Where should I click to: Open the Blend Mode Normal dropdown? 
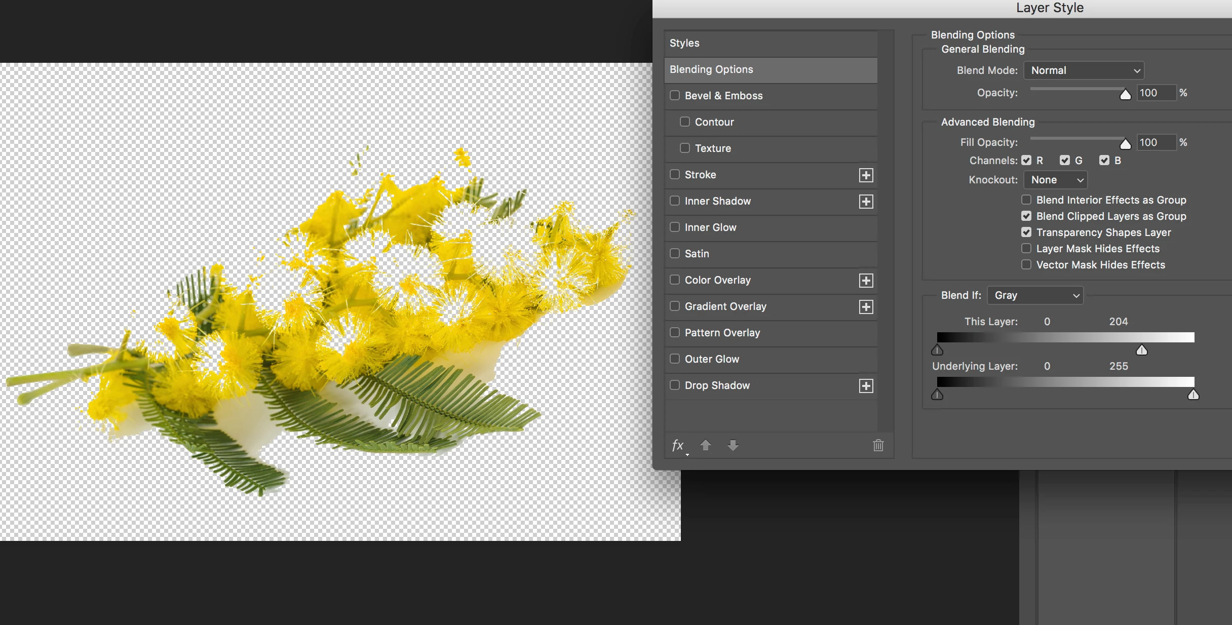tap(1084, 70)
